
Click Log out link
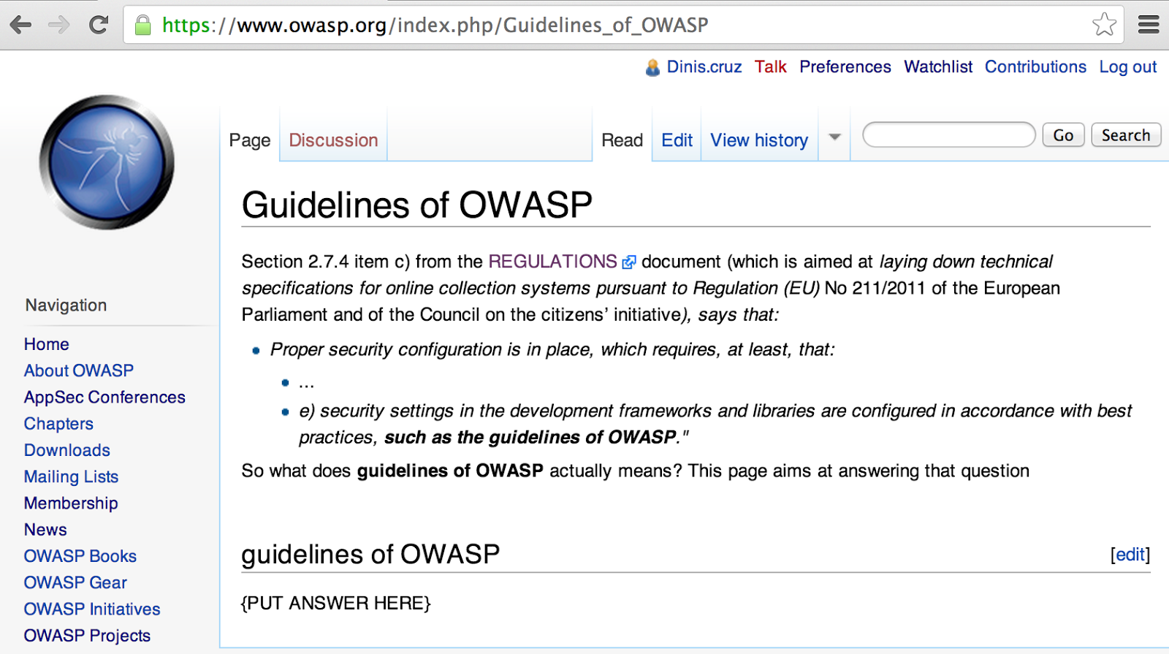click(x=1127, y=67)
